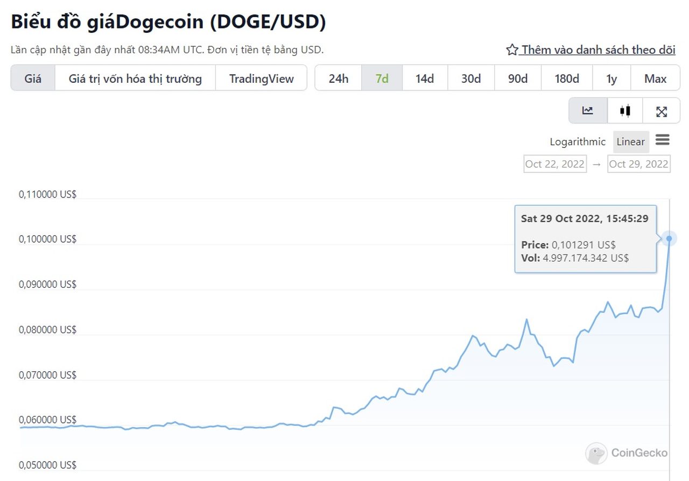Click the 0,050000 US$ axis label
This screenshot has height=481, width=689.
click(x=48, y=465)
